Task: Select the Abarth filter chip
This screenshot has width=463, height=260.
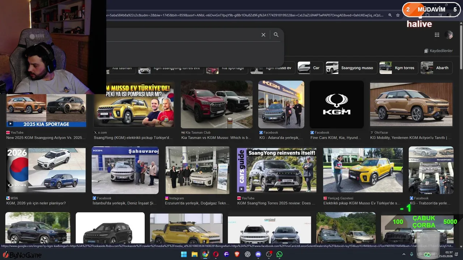Action: click(x=436, y=68)
